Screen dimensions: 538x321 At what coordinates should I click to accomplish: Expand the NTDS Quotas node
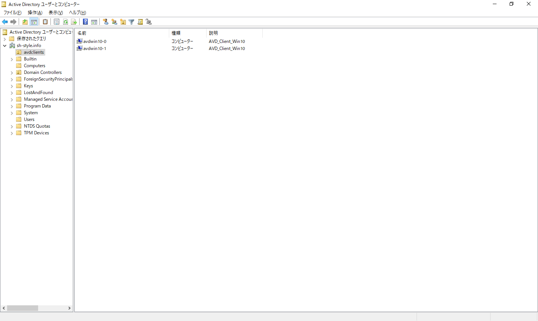point(12,126)
